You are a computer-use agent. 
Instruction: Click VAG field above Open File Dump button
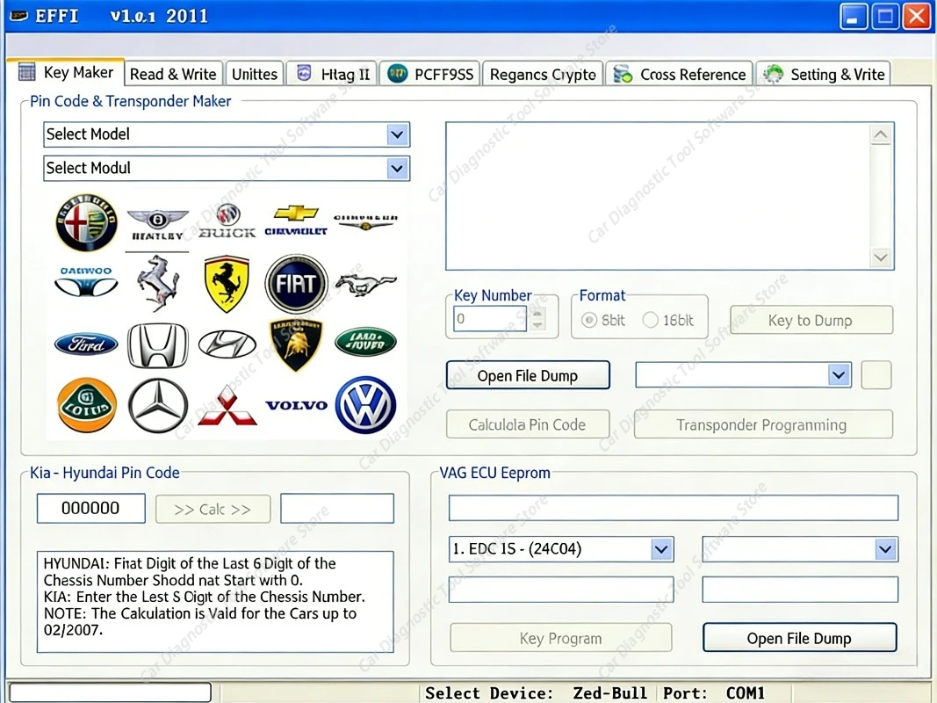pyautogui.click(x=799, y=590)
